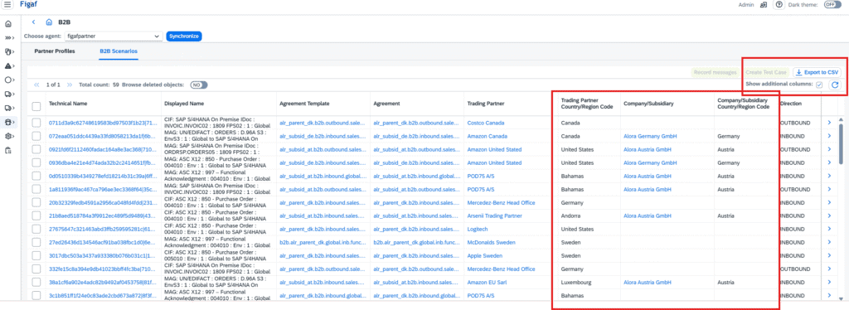The height and width of the screenshot is (310, 849).
Task: Open the highlighted B2B sidebar icon
Action: [x=8, y=123]
